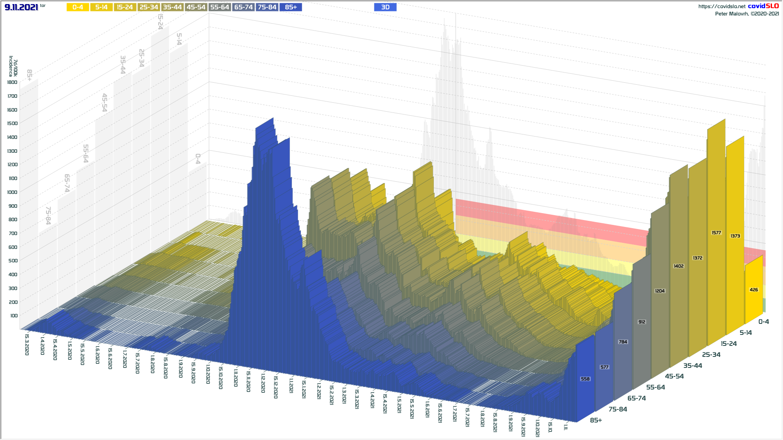Click the 1577 value label on 15-24 bar

(x=716, y=233)
